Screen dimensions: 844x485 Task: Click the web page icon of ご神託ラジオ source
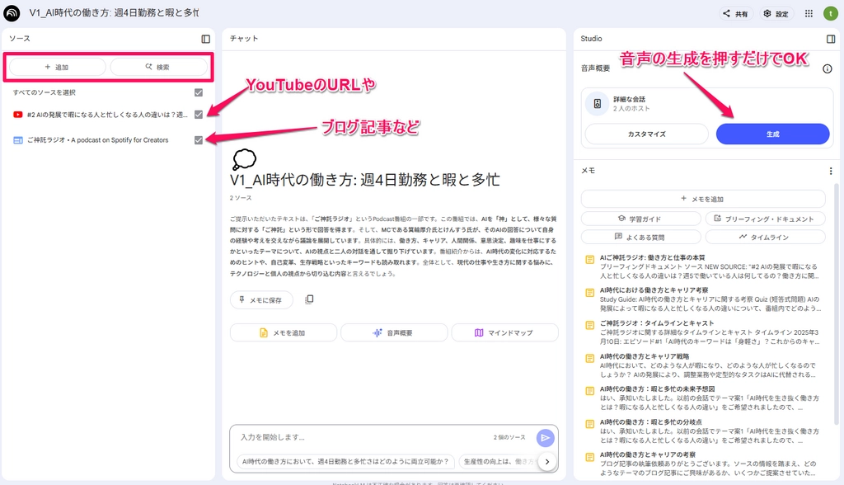(x=18, y=140)
